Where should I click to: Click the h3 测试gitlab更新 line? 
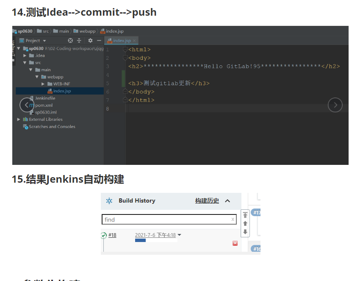[169, 83]
